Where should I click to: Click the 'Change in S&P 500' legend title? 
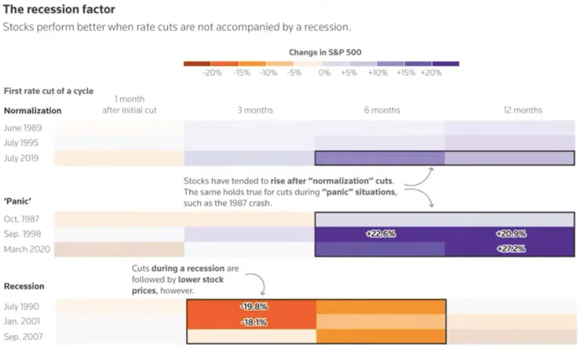pyautogui.click(x=325, y=52)
